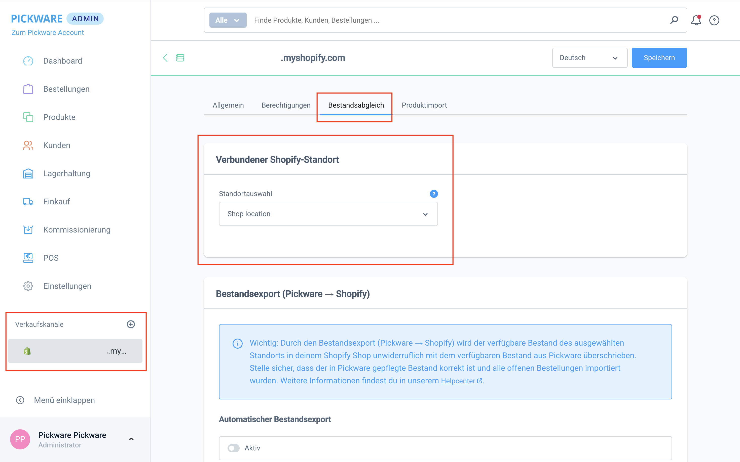The width and height of the screenshot is (740, 462).
Task: Click the green list icon next to the back arrow
Action: point(180,58)
